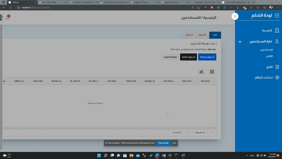Sort by the DL_Cell_Th.. column header
This screenshot has height=159, width=282.
click(x=75, y=81)
